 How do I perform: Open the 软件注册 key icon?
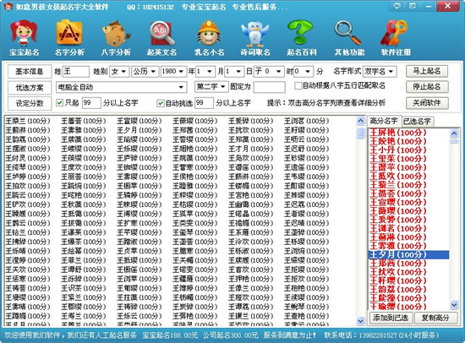(x=396, y=38)
